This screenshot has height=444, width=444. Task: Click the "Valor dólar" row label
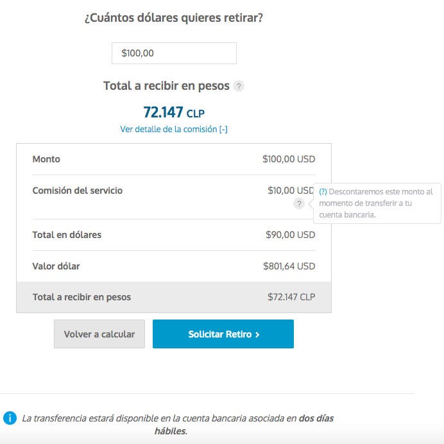pyautogui.click(x=56, y=266)
